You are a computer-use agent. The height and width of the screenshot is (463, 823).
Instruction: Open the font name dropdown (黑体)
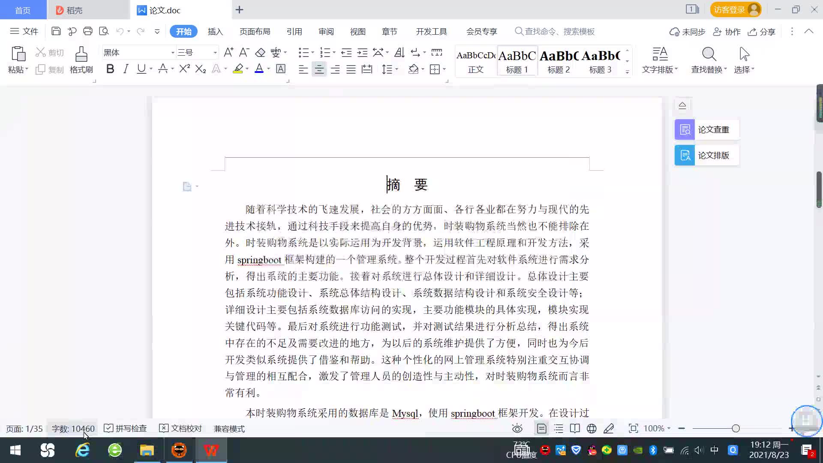pyautogui.click(x=173, y=52)
